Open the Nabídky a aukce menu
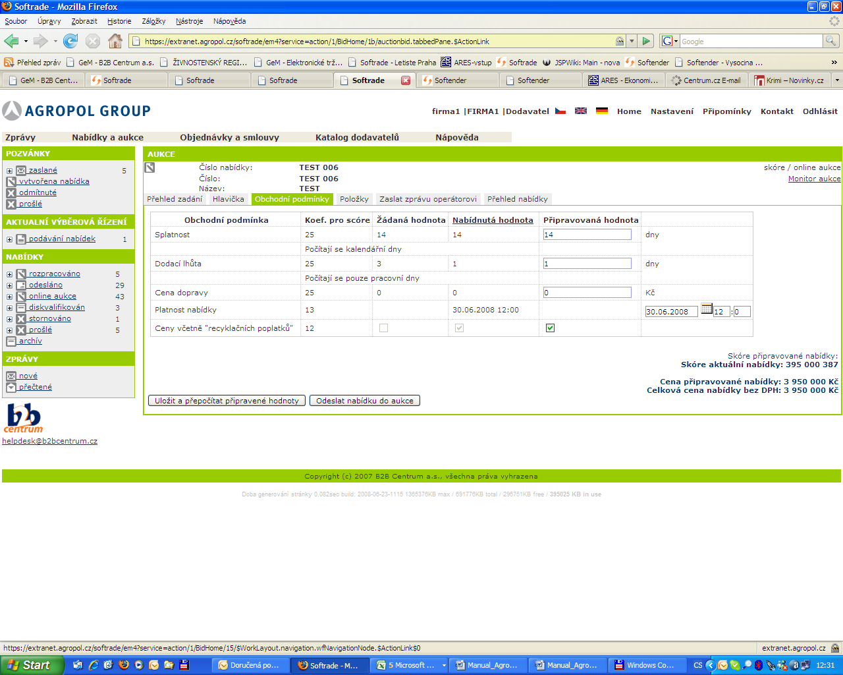 click(108, 138)
